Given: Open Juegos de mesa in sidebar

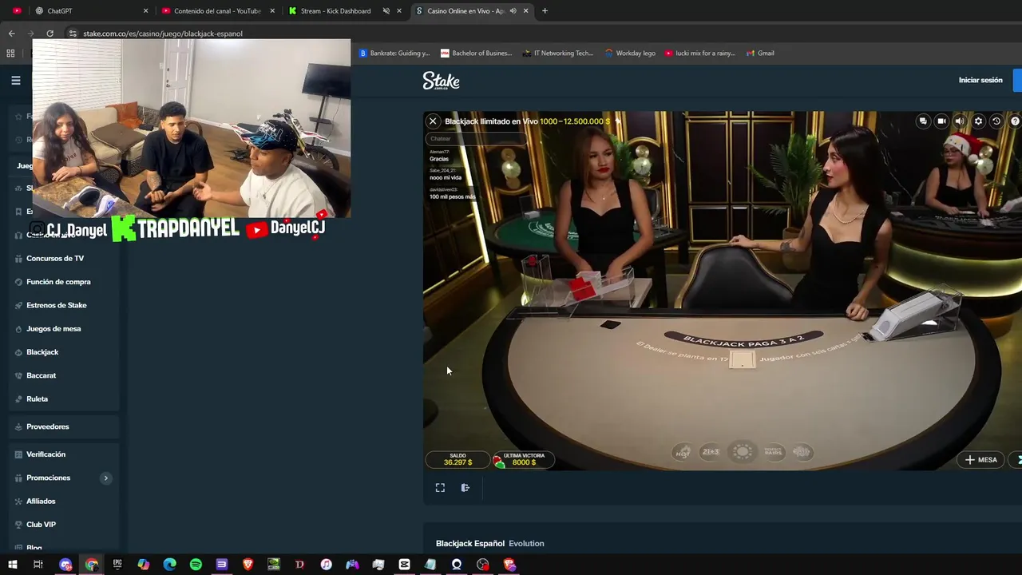Looking at the screenshot, I should (53, 329).
